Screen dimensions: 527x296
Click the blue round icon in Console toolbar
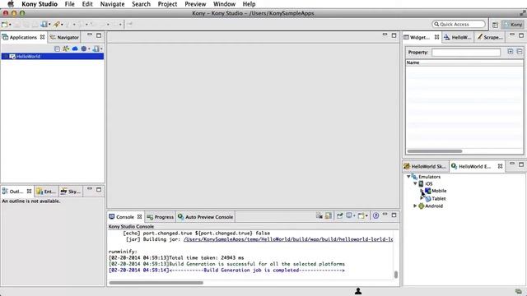coord(375,215)
